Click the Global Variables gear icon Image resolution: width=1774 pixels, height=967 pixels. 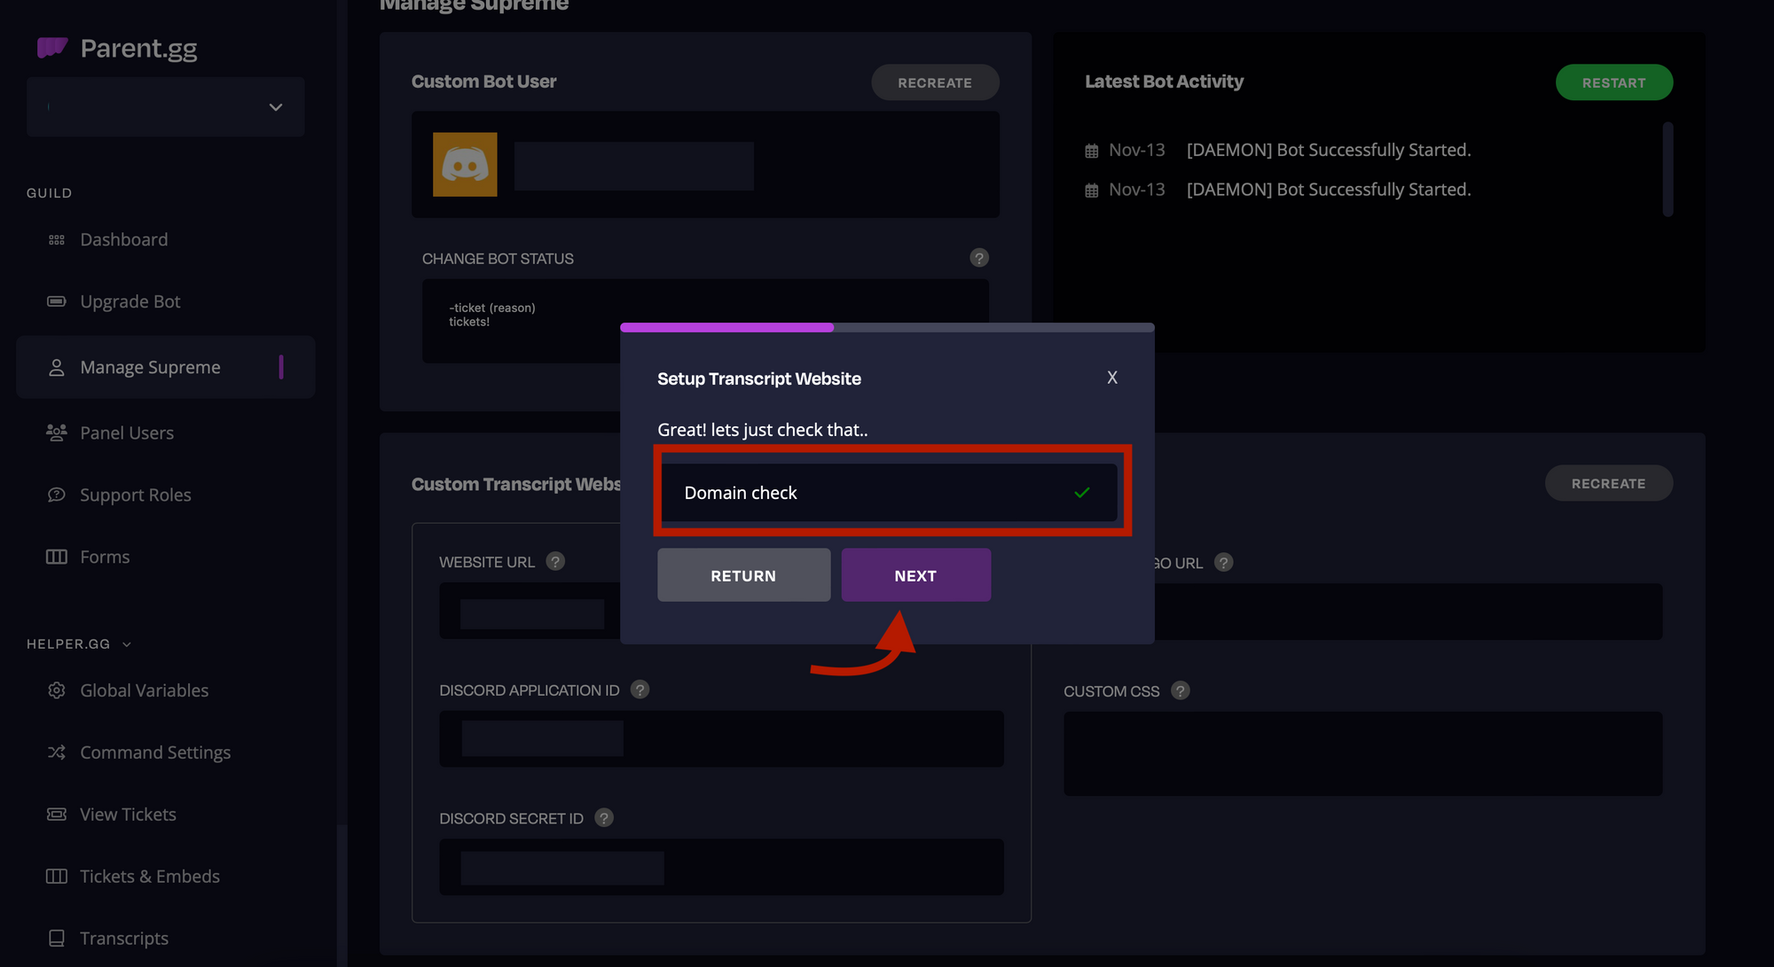[x=57, y=690]
